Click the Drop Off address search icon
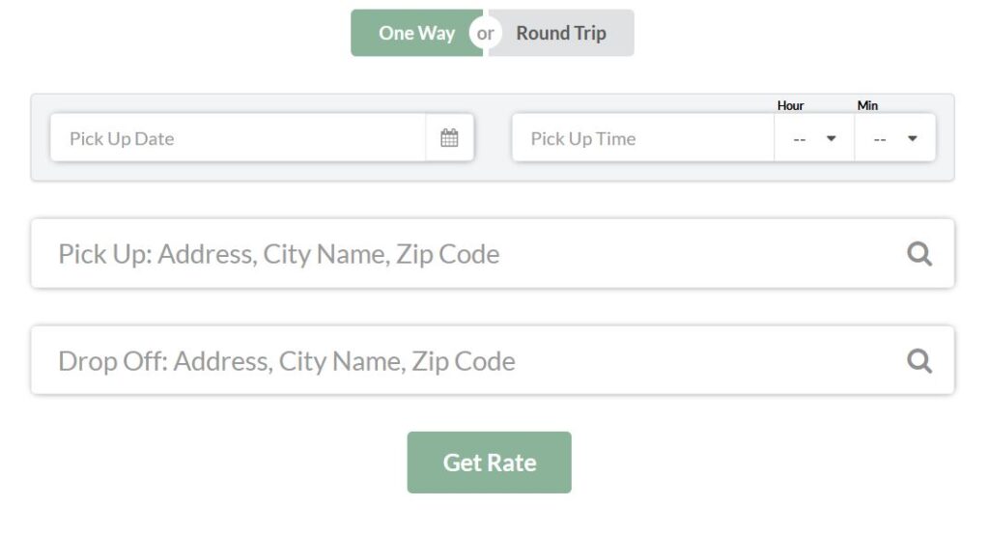 (919, 361)
